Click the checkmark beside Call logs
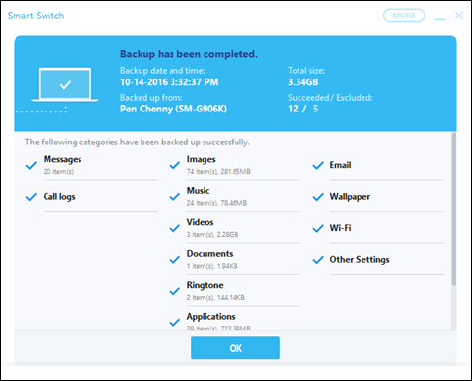The height and width of the screenshot is (381, 472). pyautogui.click(x=31, y=197)
